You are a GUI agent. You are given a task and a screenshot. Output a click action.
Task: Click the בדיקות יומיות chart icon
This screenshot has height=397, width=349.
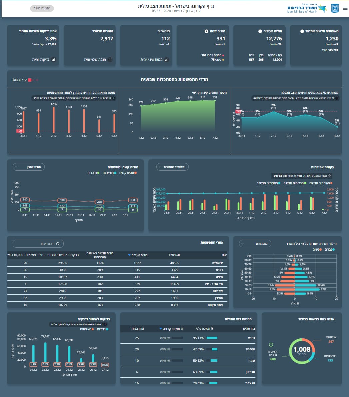(54, 60)
